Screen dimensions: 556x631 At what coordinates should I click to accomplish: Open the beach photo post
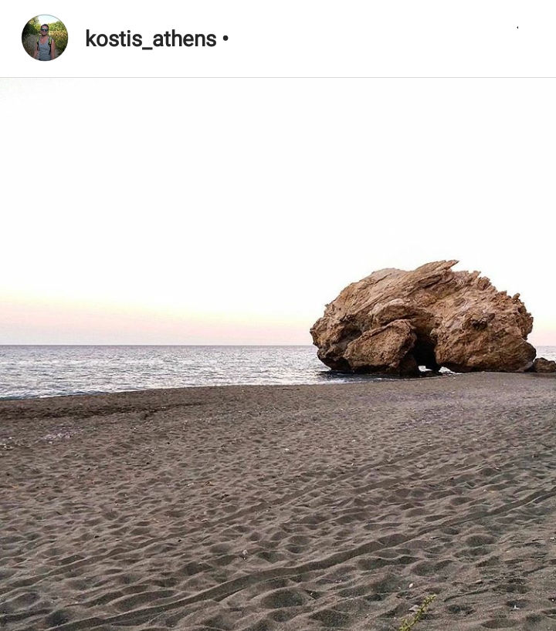pos(278,355)
